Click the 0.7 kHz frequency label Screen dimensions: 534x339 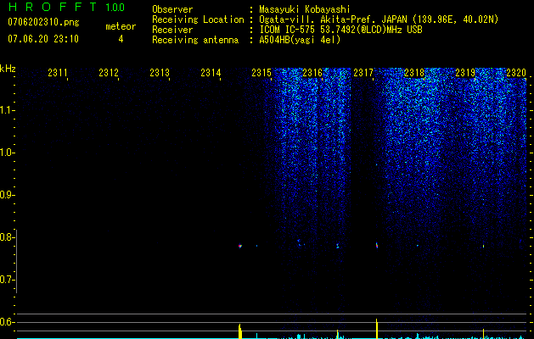6,280
